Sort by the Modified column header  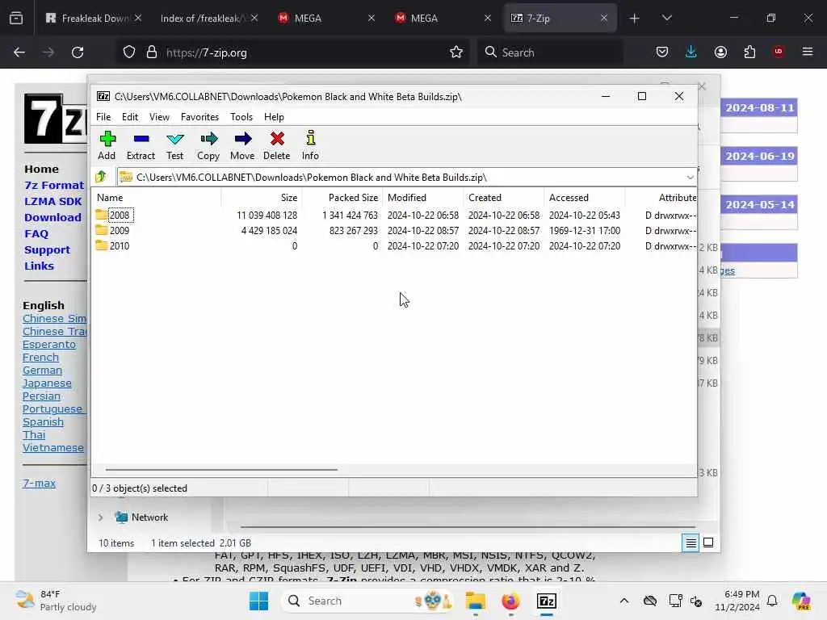(x=422, y=198)
